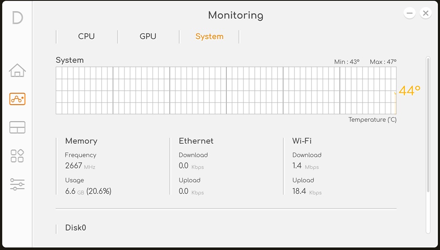Click the Wi-Fi section heading
Screen dimensions: 440x250
pos(302,141)
